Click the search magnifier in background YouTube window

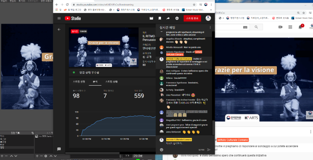coord(256,27)
